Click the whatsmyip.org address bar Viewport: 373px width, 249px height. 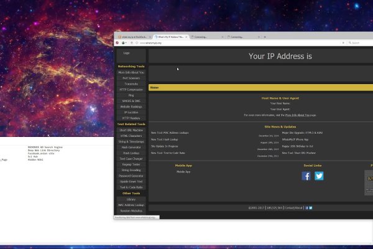238,43
